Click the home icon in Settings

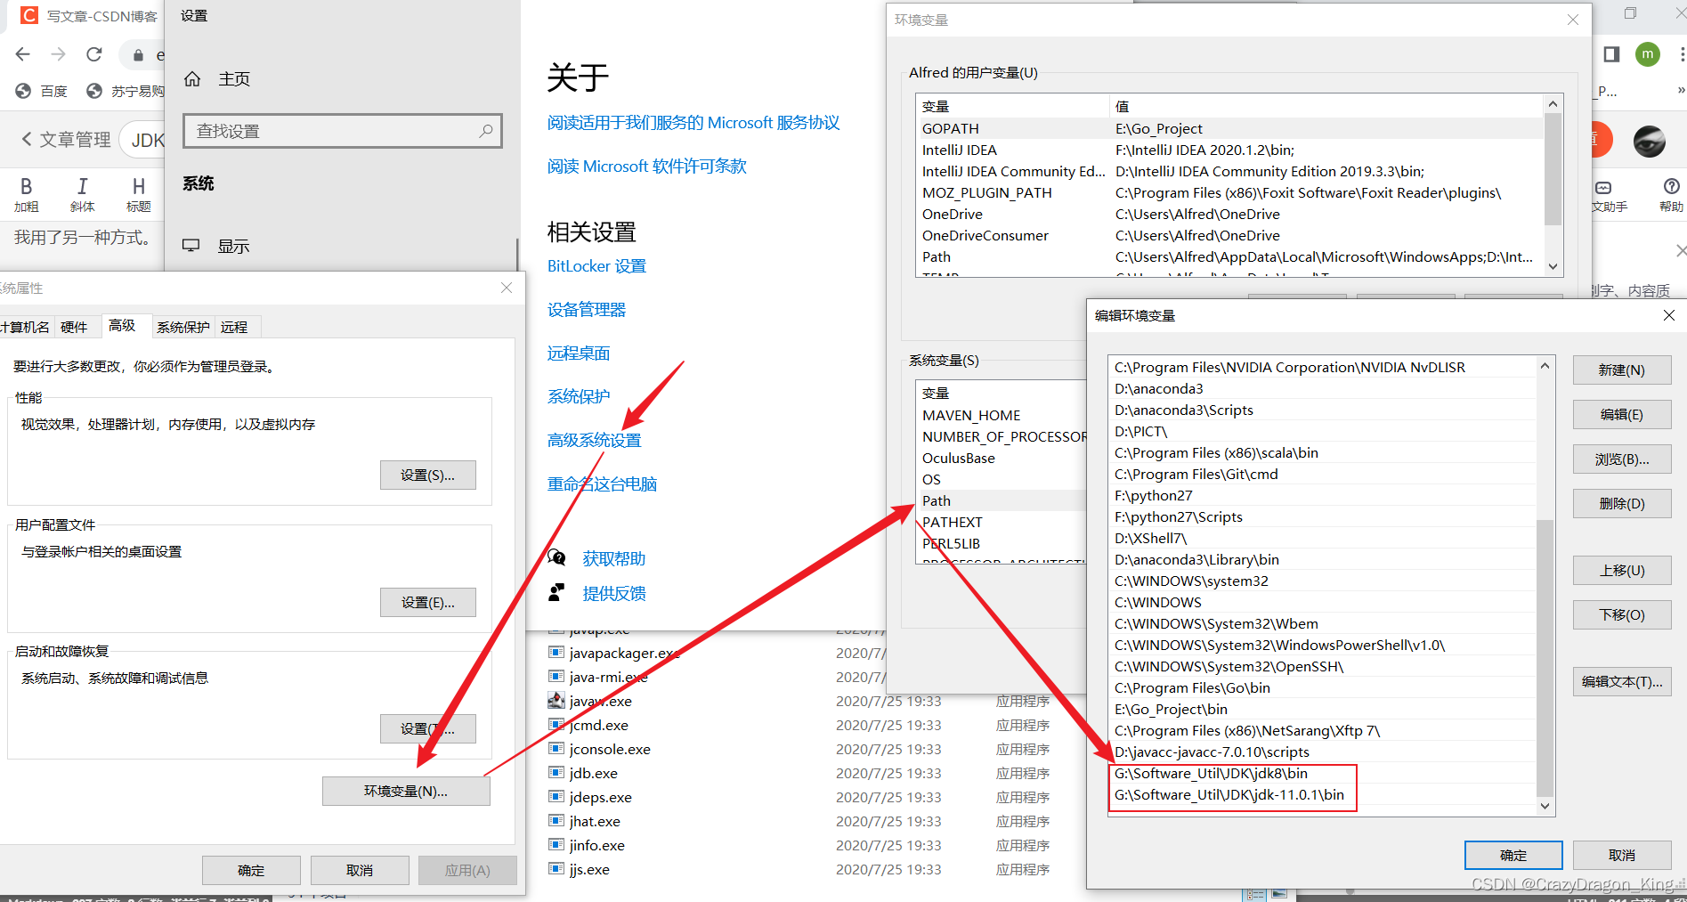[192, 79]
